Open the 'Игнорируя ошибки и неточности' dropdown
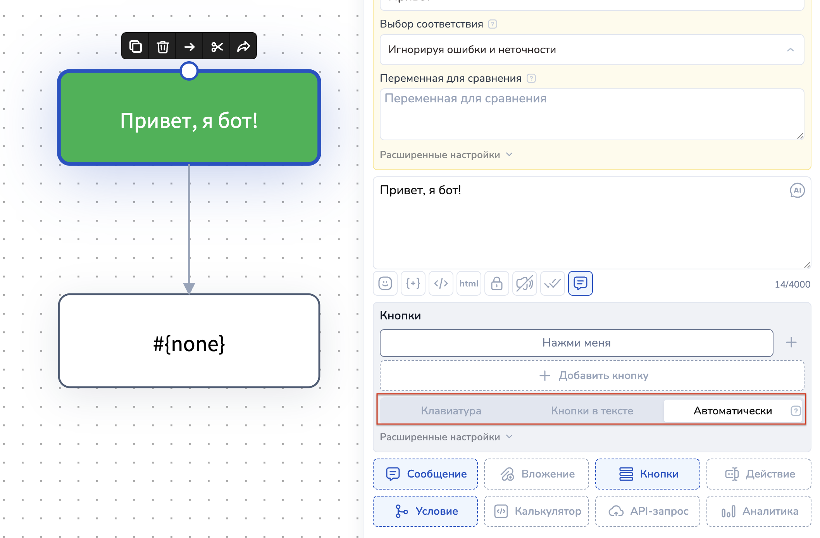820x538 pixels. 592,50
